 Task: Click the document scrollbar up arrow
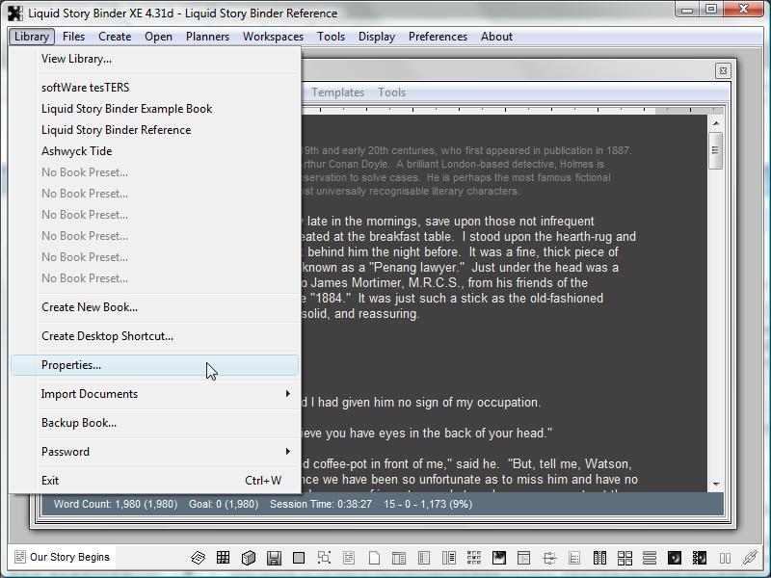tap(715, 124)
